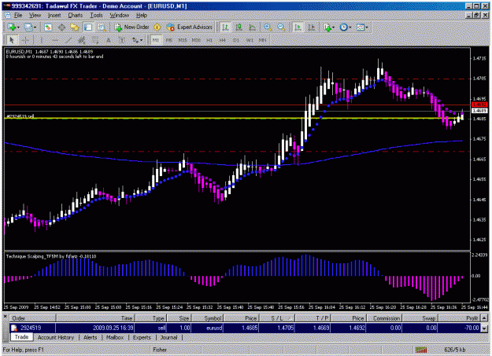Toggle the Navigator panel (folder with star)
This screenshot has width=492, height=356.
point(75,28)
